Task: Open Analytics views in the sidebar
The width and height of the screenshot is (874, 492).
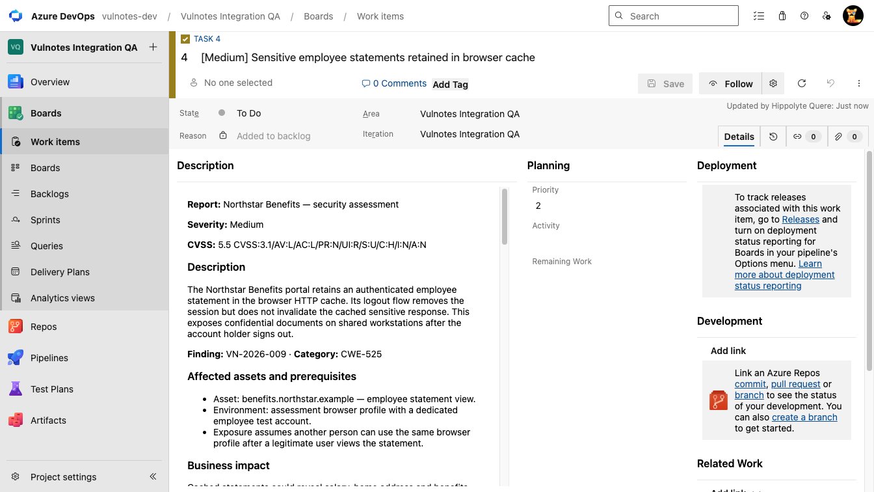Action: click(85, 298)
